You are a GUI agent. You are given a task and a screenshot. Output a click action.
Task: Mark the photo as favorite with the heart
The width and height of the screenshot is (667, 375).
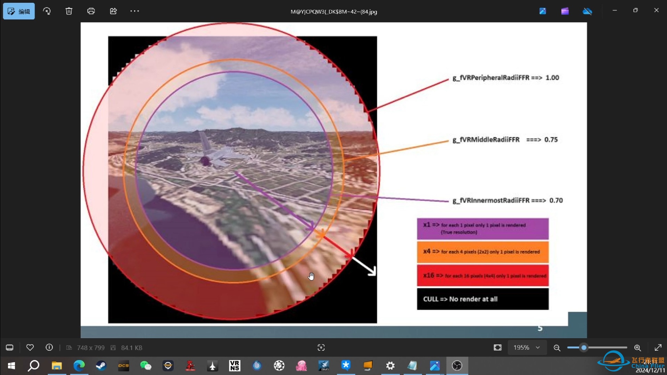coord(30,348)
